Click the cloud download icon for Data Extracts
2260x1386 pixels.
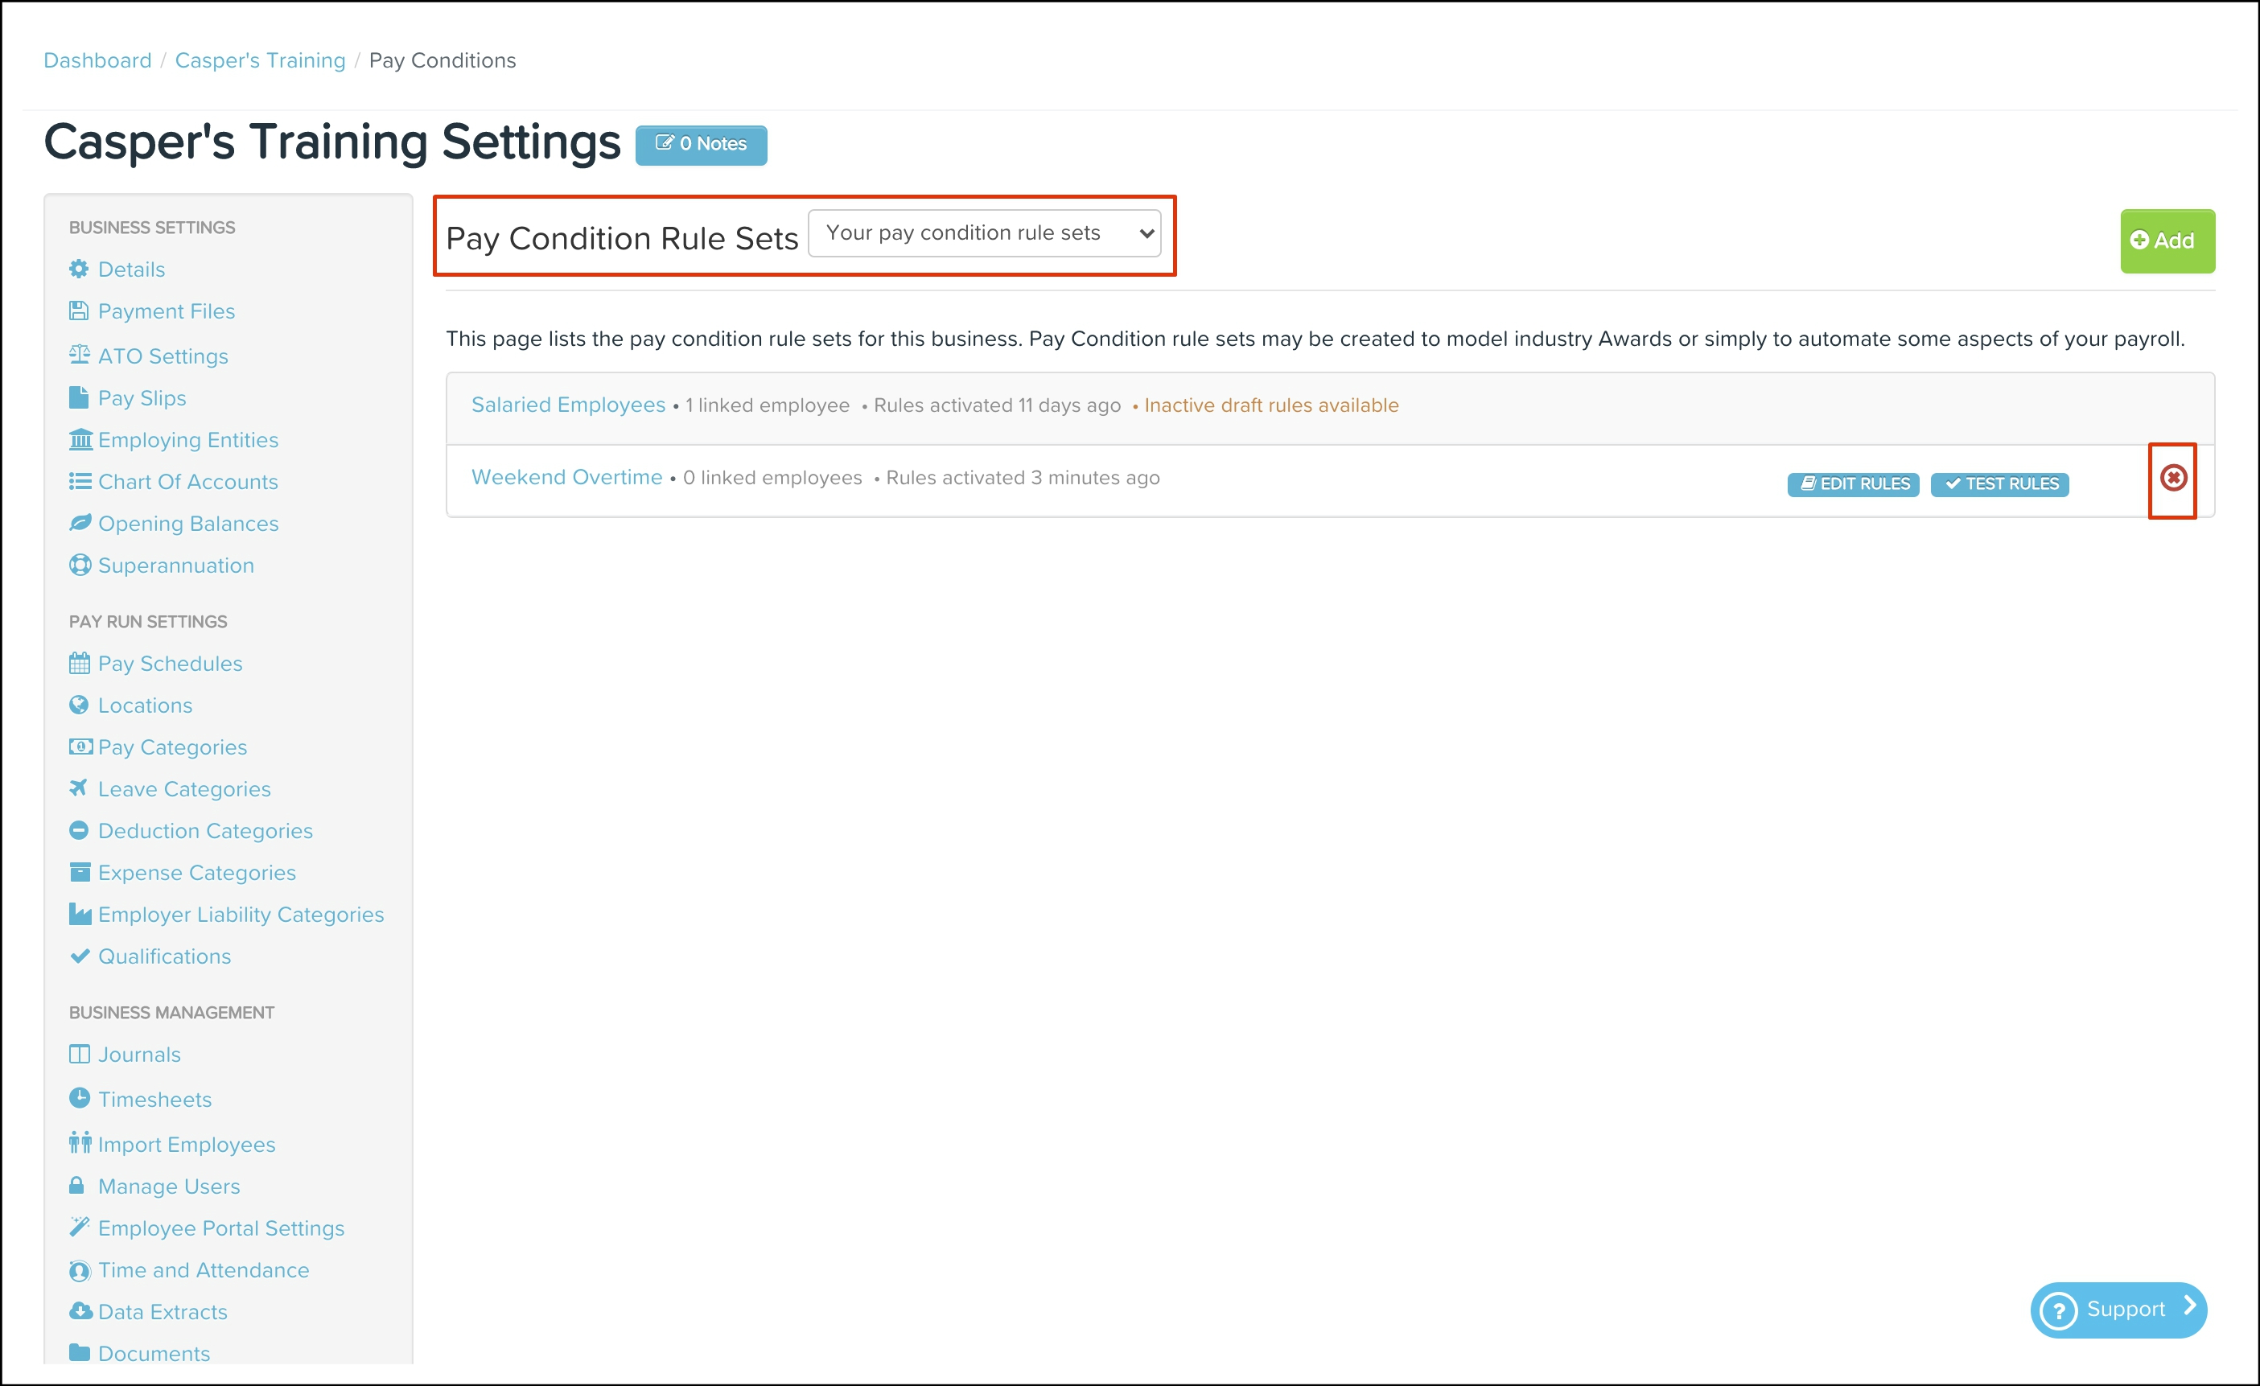(x=80, y=1310)
